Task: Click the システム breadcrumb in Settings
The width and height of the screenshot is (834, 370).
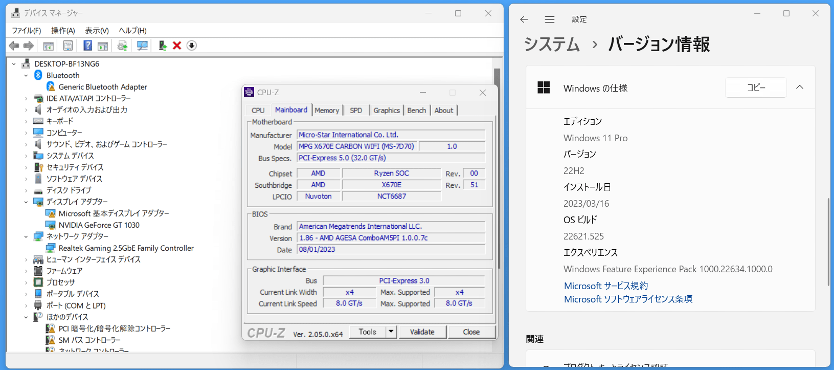Action: coord(552,44)
